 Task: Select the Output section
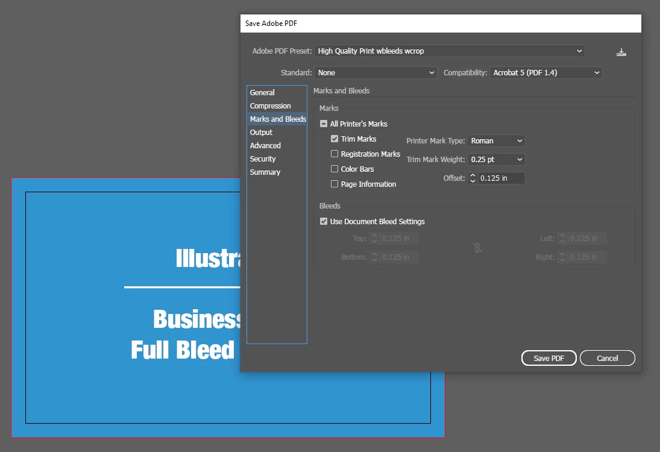(277, 132)
